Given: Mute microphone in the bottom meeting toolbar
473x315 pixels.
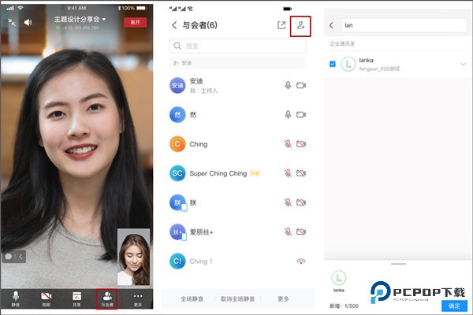Looking at the screenshot, I should (16, 298).
